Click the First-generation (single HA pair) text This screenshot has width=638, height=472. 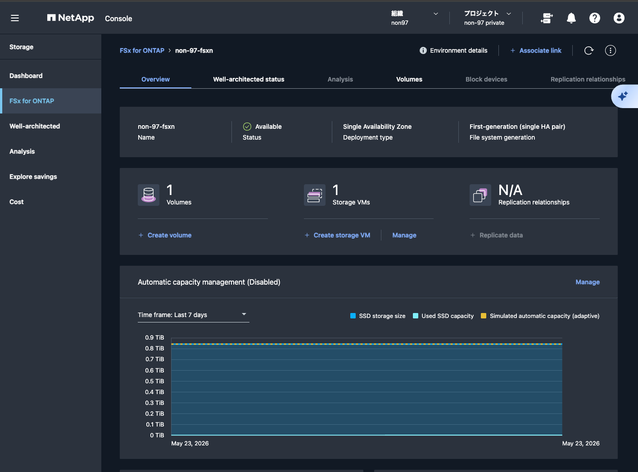point(517,127)
